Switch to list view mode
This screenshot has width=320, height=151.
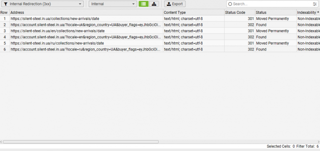point(143,4)
